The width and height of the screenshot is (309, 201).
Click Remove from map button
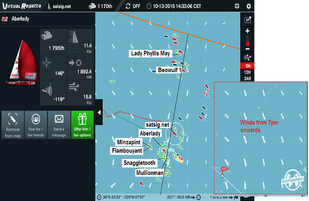[13, 125]
